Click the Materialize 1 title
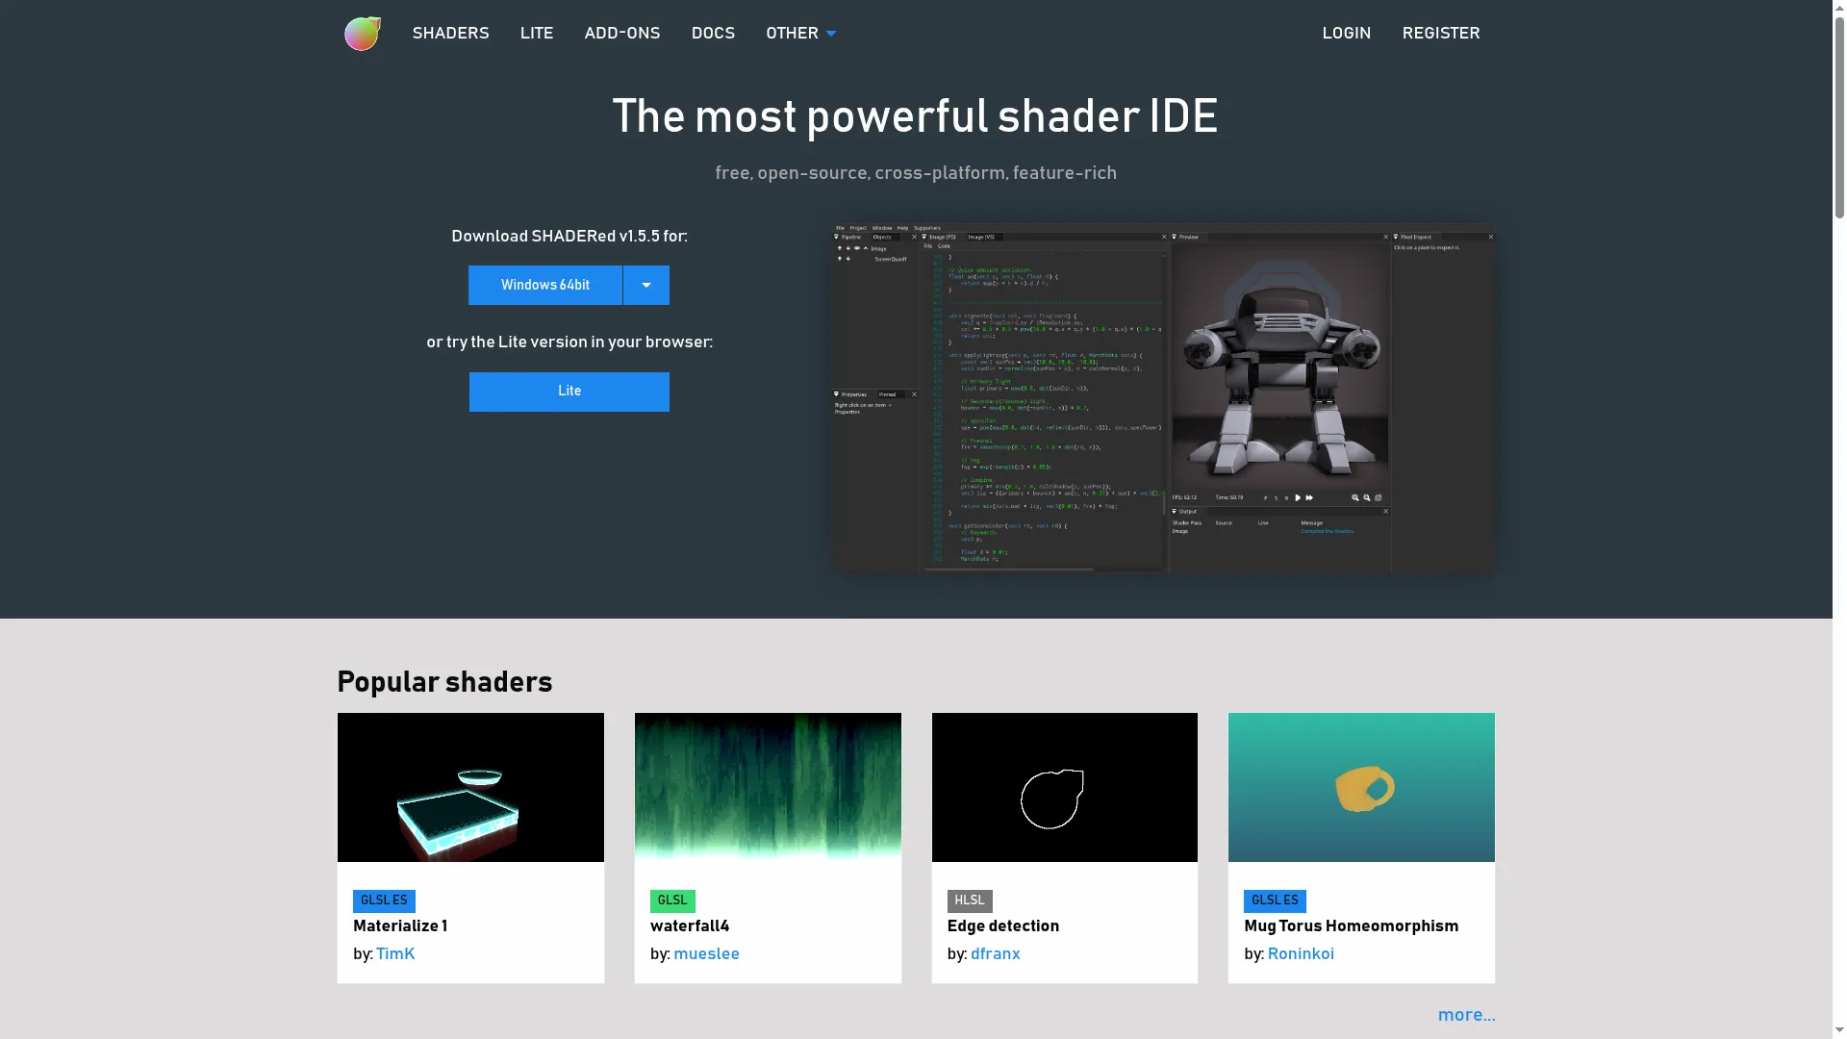The image size is (1847, 1039). click(x=400, y=926)
